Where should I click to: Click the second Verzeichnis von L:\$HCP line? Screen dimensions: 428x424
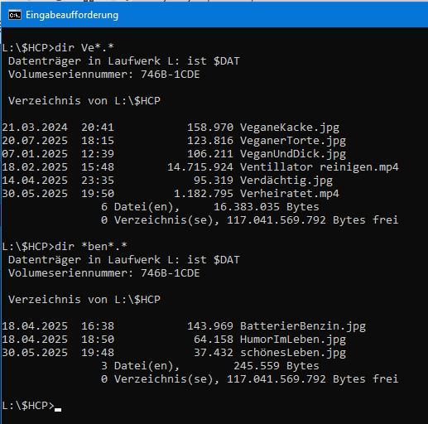click(x=84, y=300)
